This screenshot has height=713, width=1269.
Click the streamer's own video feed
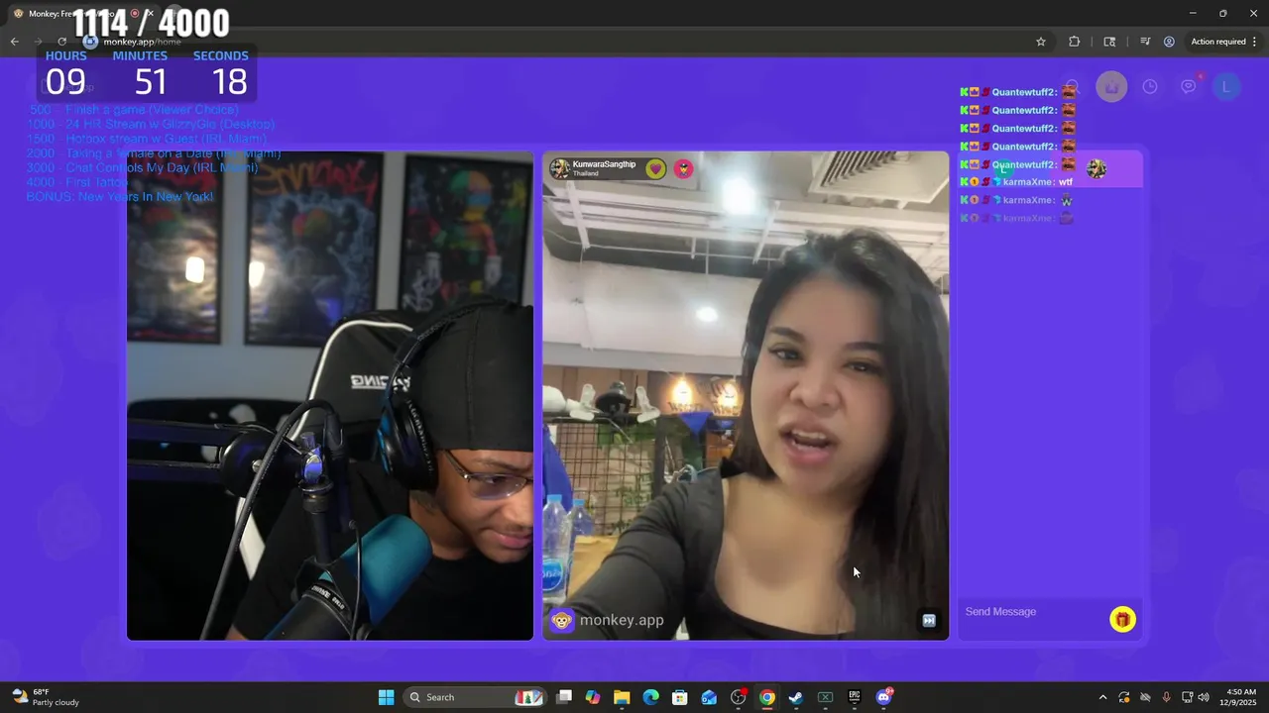[330, 396]
